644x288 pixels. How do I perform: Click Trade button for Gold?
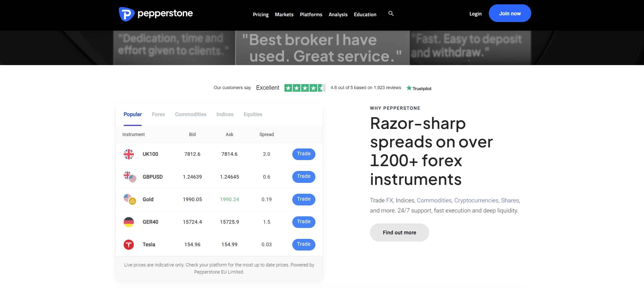tap(304, 199)
